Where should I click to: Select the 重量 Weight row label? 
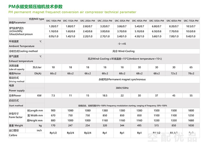point(16,125)
